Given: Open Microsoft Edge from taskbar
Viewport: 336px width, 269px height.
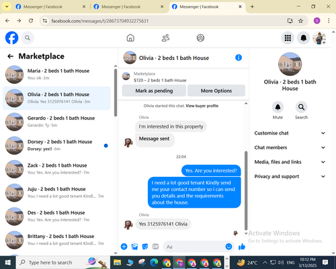Looking at the screenshot, I should click(154, 262).
